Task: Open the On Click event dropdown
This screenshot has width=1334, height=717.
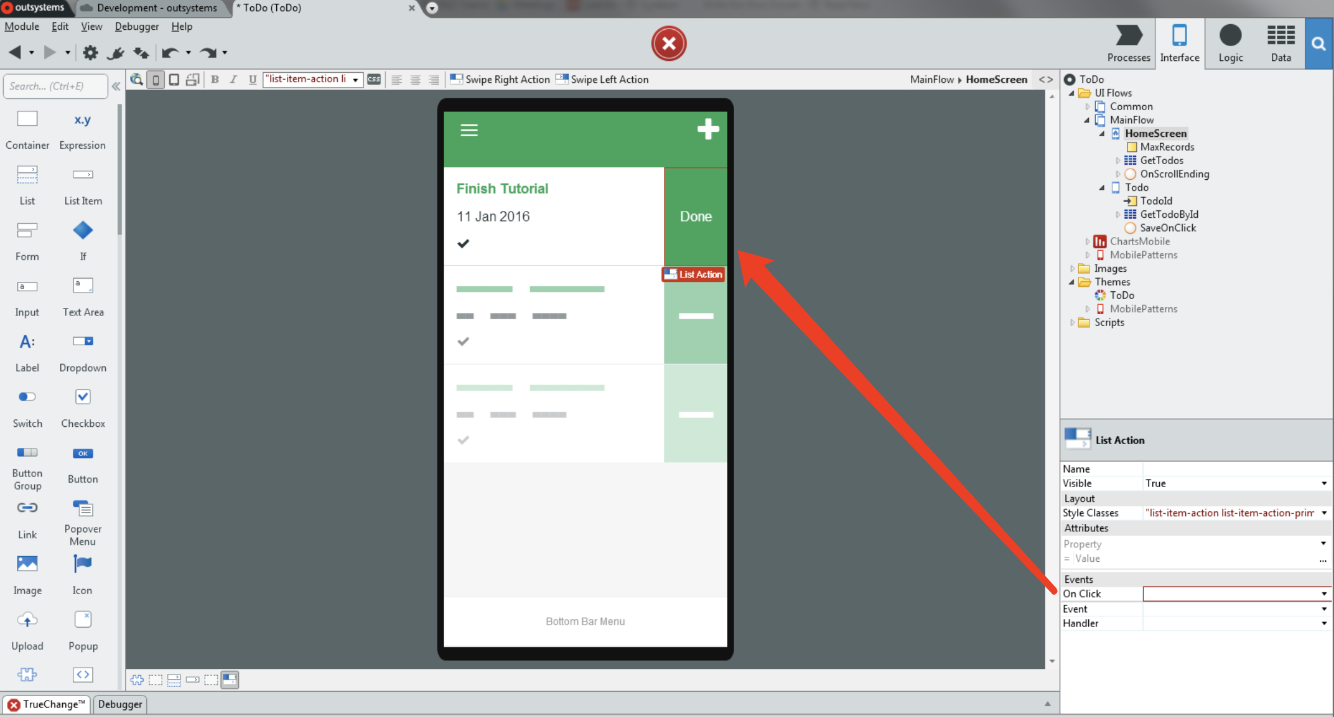Action: tap(1324, 594)
